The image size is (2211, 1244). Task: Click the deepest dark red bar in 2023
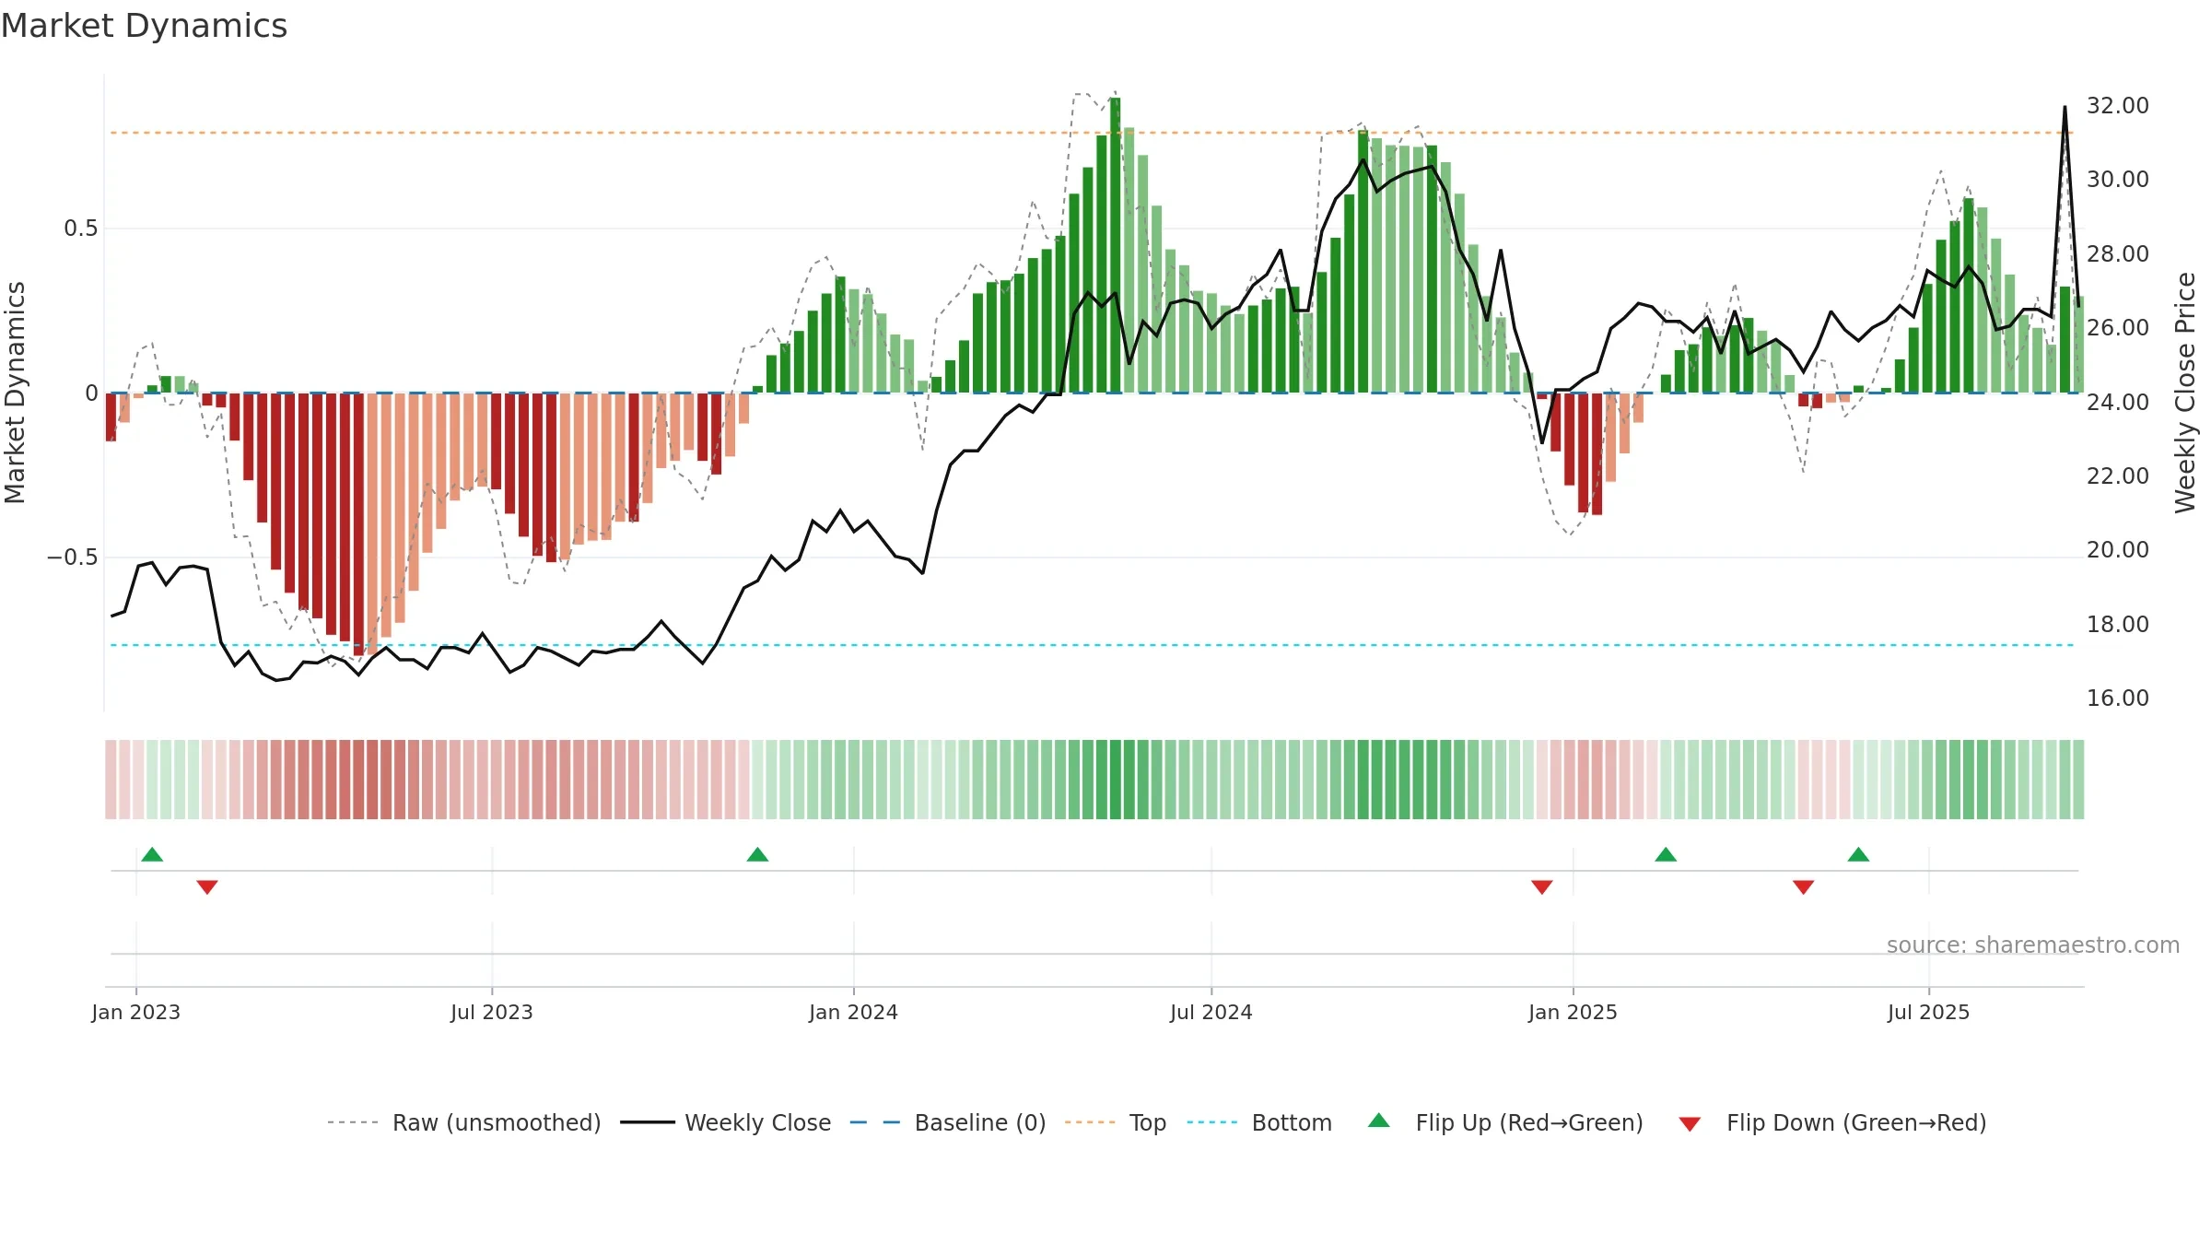(358, 524)
